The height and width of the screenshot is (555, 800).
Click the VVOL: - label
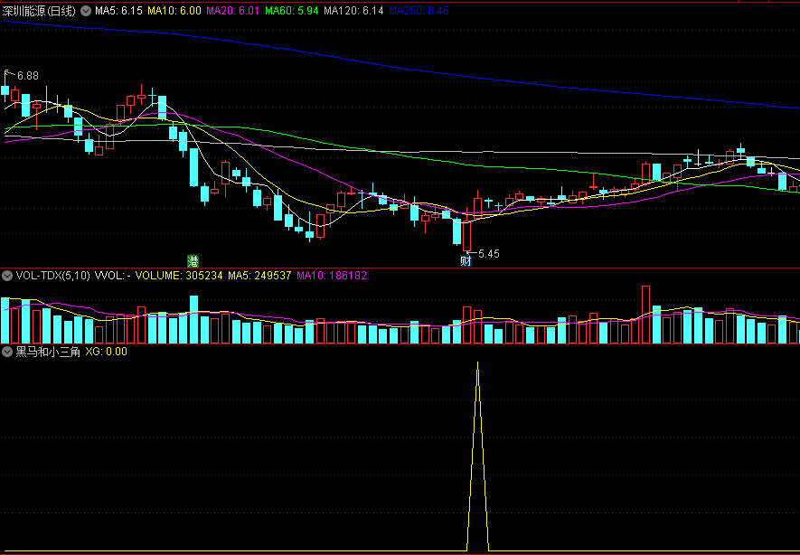point(113,276)
